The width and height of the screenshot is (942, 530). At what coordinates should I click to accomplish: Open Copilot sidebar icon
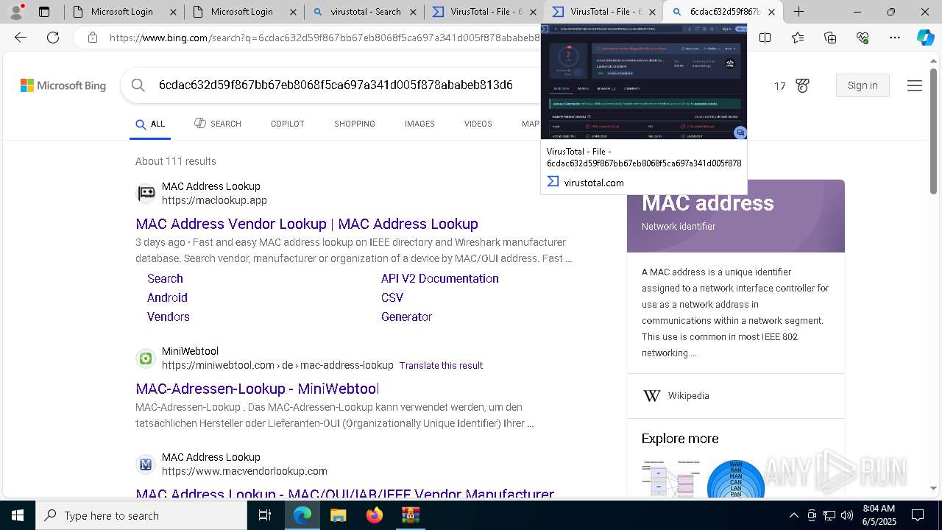(925, 38)
